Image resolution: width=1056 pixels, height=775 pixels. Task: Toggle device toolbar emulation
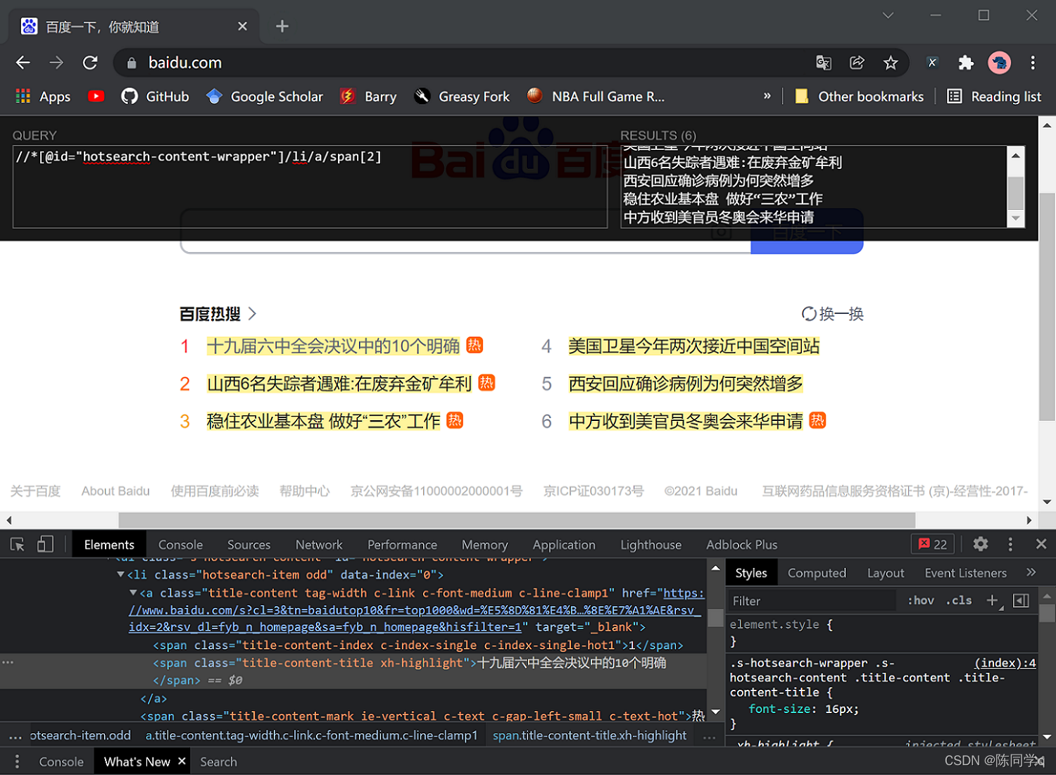[x=45, y=544]
